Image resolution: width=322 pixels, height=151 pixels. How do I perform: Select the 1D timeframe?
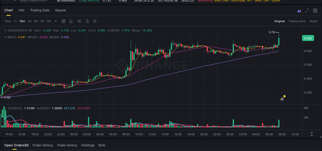(x=42, y=21)
